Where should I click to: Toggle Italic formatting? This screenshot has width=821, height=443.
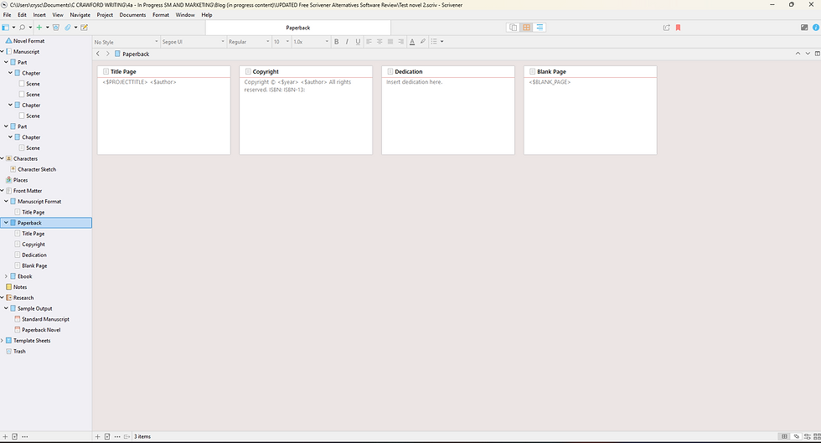pos(347,41)
